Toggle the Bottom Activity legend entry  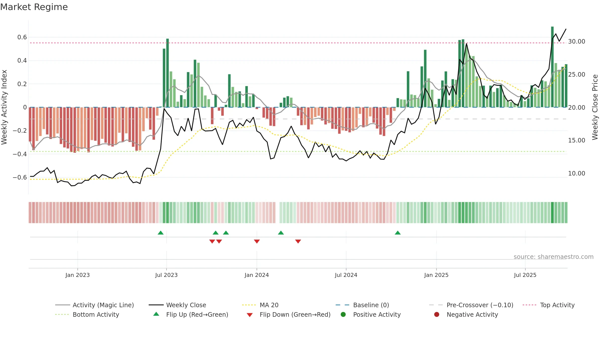point(87,314)
